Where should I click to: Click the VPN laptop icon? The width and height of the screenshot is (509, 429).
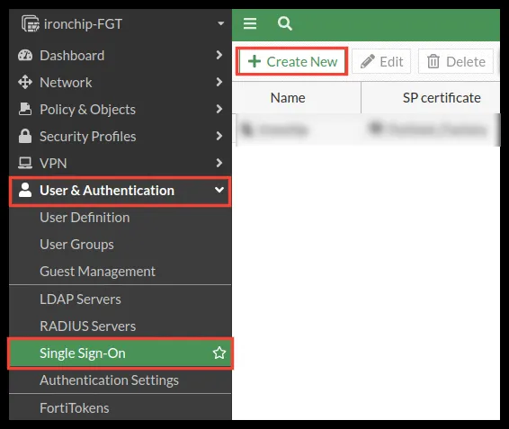25,163
